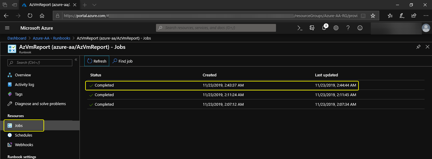Open Cloud Shell from the Azure header
432x159 pixels.
300,28
